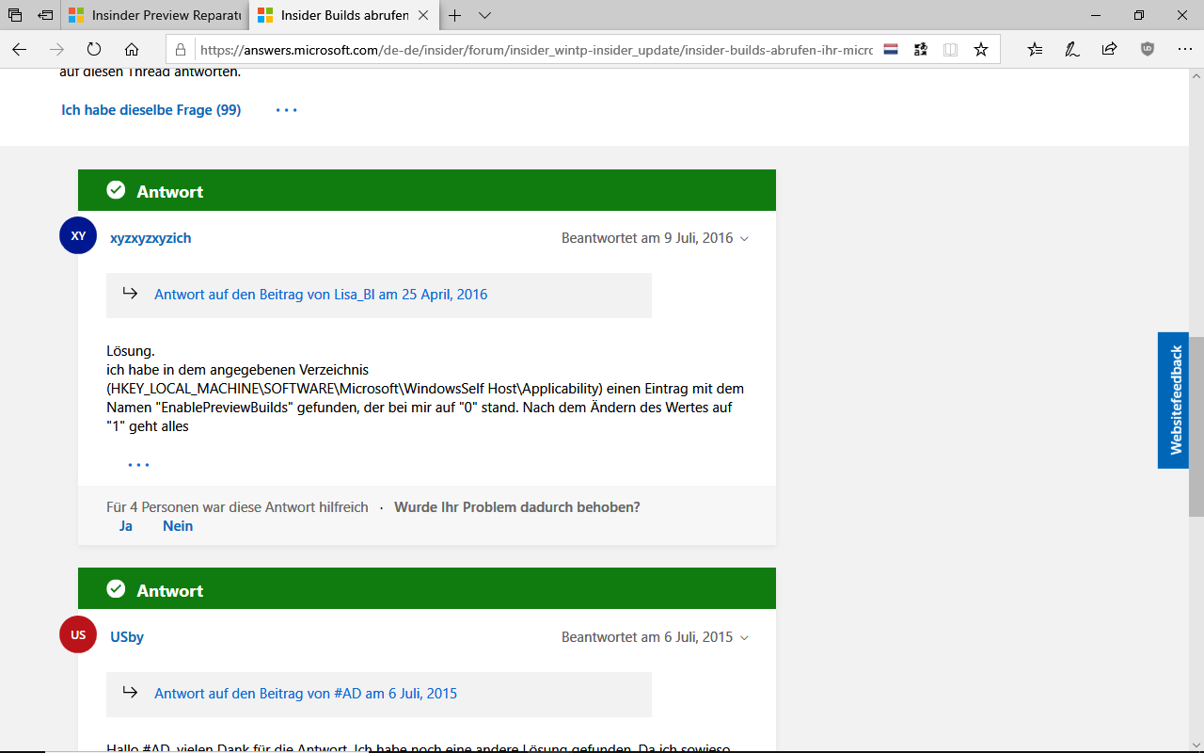This screenshot has height=753, width=1204.
Task: Click 'Wurde Ihr Problem dadurch behoben?' text
Action: tap(517, 507)
